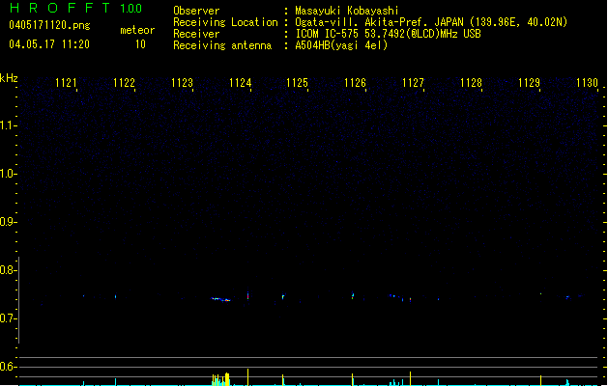Click the meteor echo trace at 1124
This screenshot has width=608, height=386.
click(247, 295)
